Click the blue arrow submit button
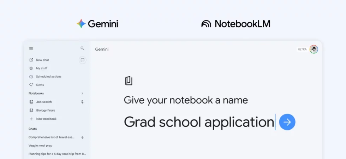Viewport: 346px width, 159px height. 287,122
